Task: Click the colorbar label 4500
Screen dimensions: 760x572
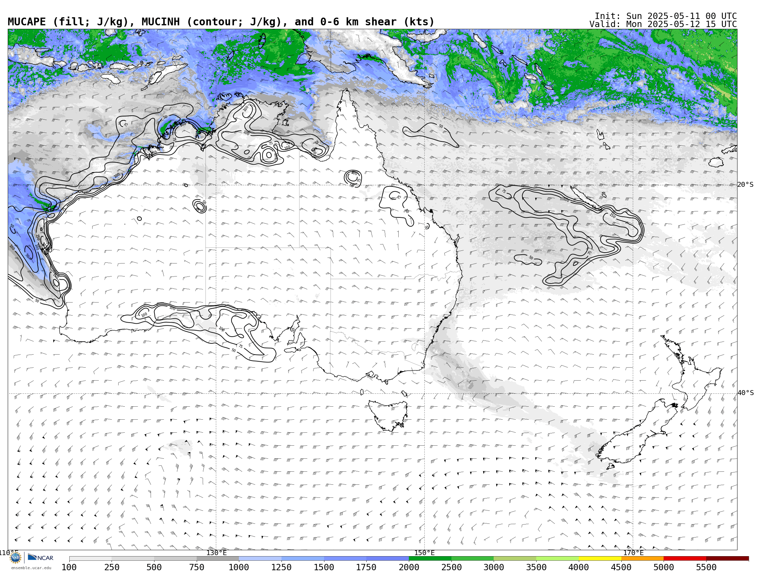Action: click(621, 567)
